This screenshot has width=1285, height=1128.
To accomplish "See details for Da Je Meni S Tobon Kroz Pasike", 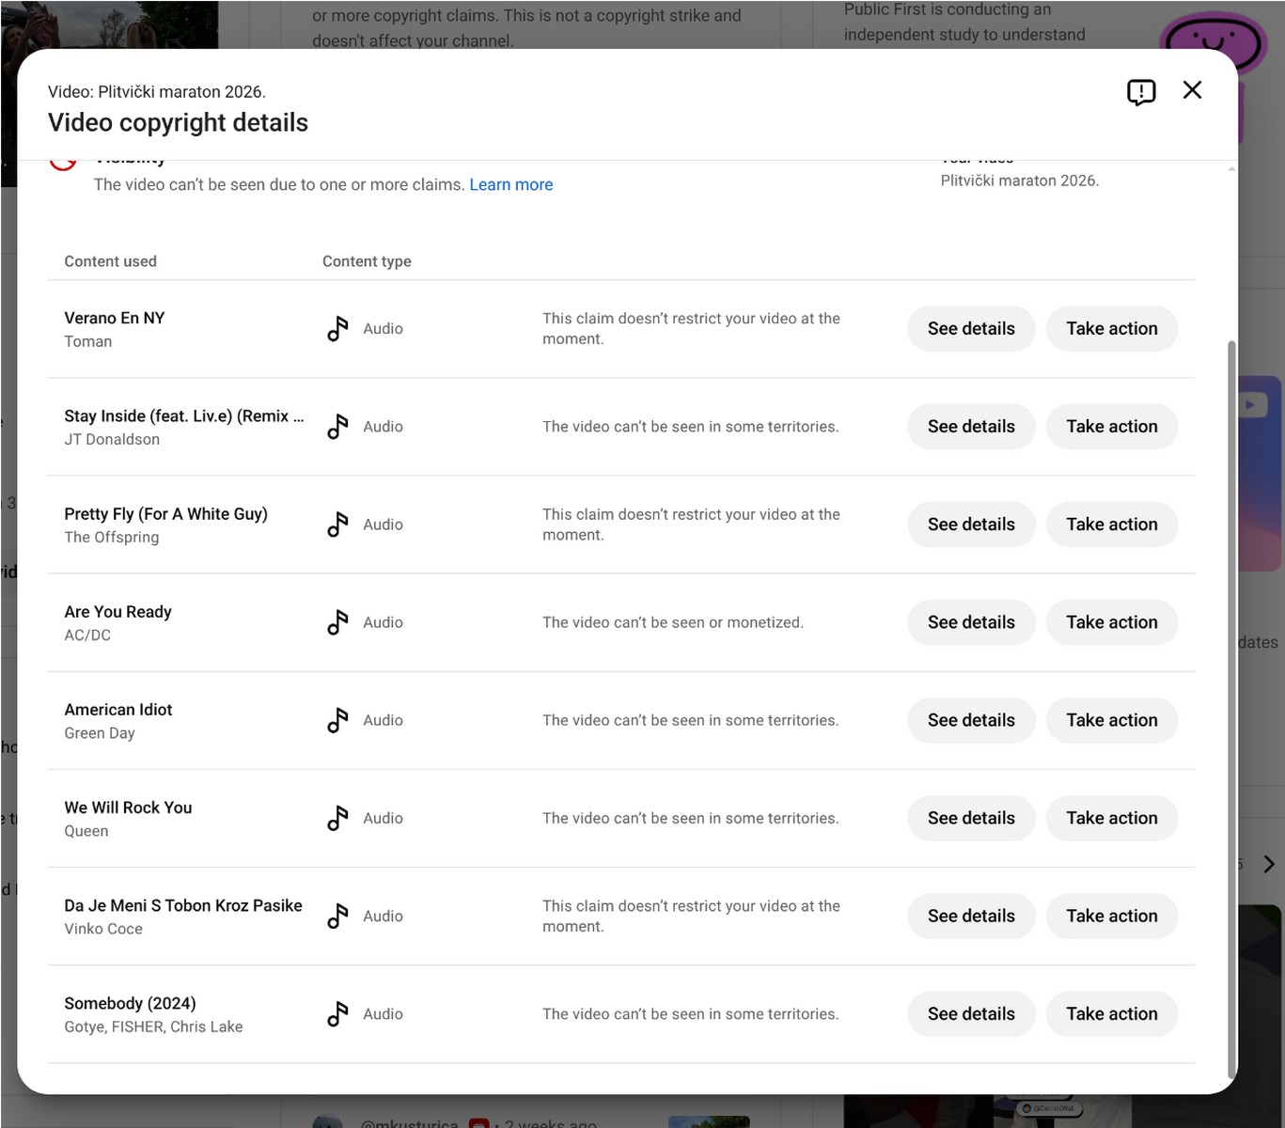I will pos(971,916).
